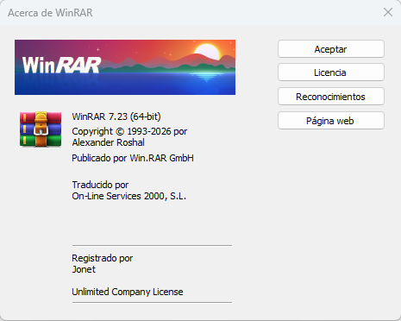Click "Unlimited Company License" text
The height and width of the screenshot is (321, 401).
point(128,292)
